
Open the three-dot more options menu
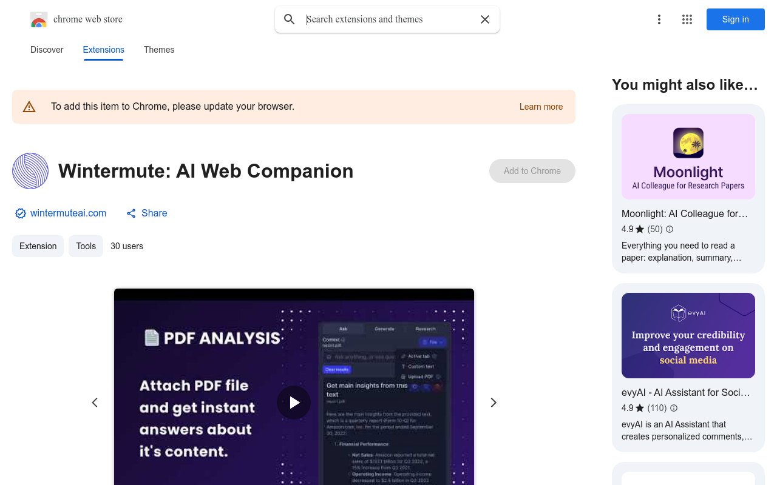[659, 19]
